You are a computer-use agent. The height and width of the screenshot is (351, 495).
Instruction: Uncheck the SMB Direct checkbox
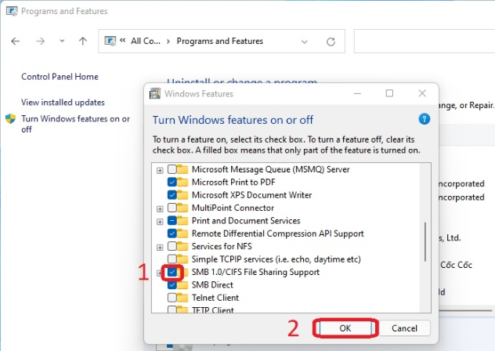click(172, 284)
